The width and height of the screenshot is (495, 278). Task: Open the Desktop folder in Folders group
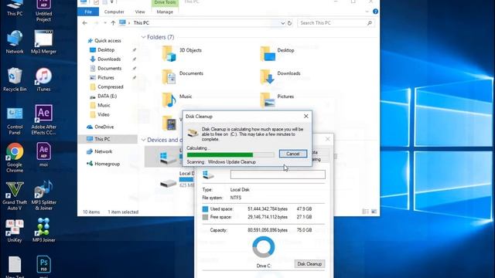[x=277, y=53]
